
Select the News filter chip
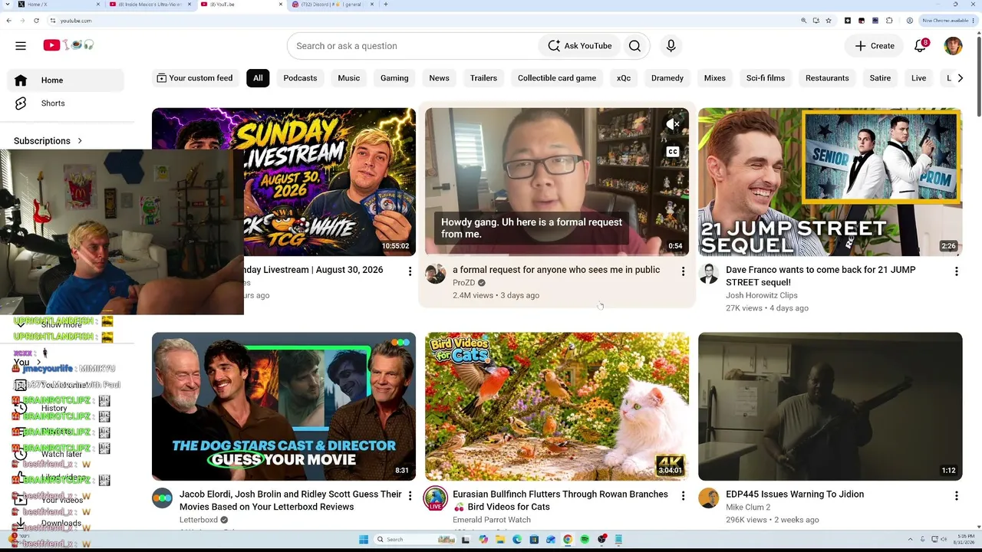pyautogui.click(x=440, y=78)
